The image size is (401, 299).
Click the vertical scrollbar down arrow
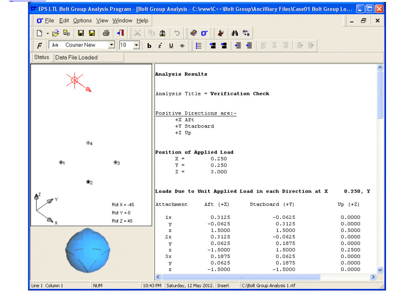point(380,270)
